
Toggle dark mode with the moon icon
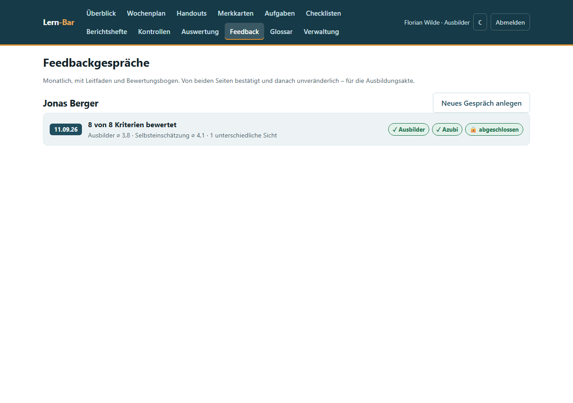click(x=480, y=22)
